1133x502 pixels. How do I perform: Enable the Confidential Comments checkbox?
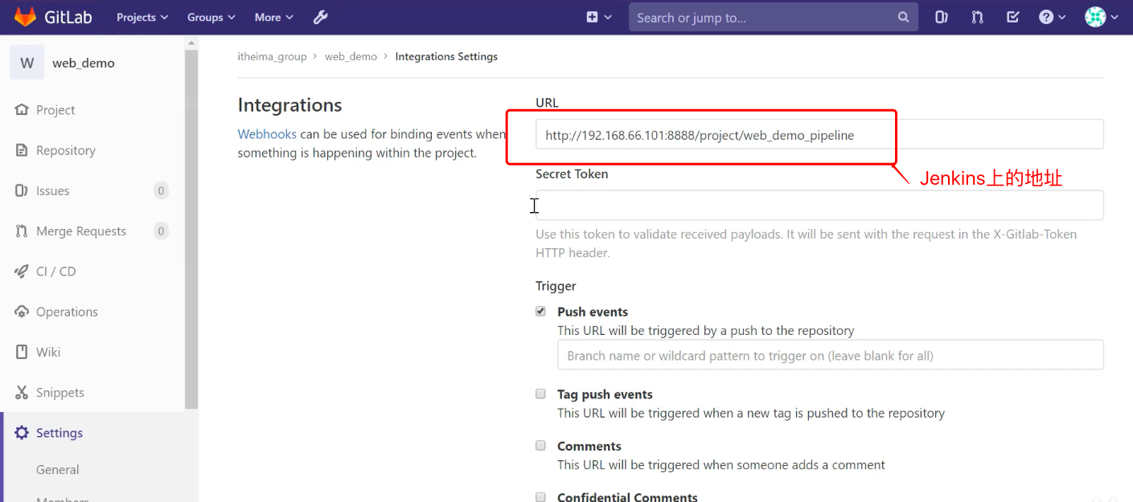point(541,496)
